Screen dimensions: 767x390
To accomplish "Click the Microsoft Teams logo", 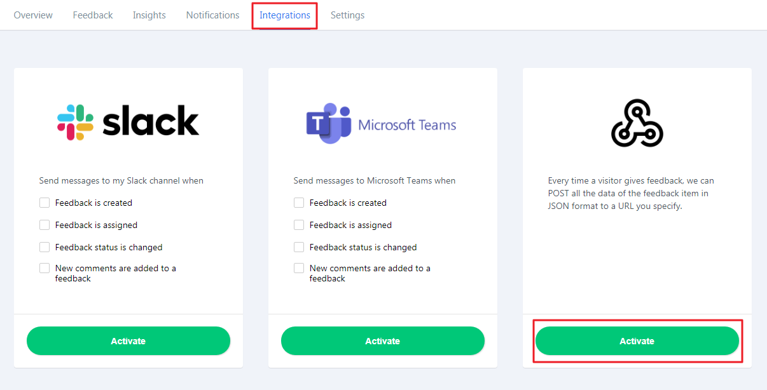I will click(382, 123).
